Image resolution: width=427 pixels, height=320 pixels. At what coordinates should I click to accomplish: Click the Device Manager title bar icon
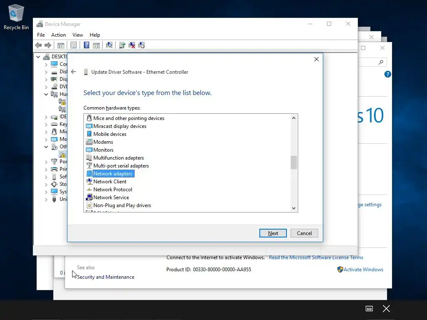[x=40, y=24]
